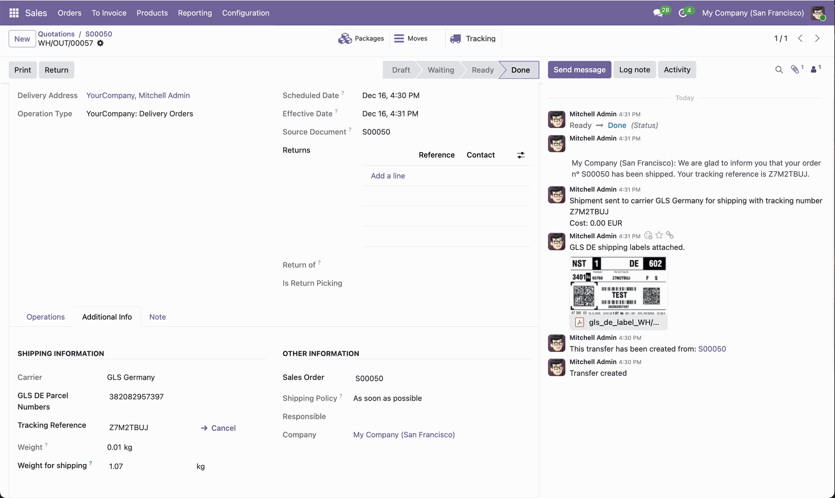Switch to the Operations tab
Image resolution: width=835 pixels, height=498 pixels.
click(x=46, y=317)
